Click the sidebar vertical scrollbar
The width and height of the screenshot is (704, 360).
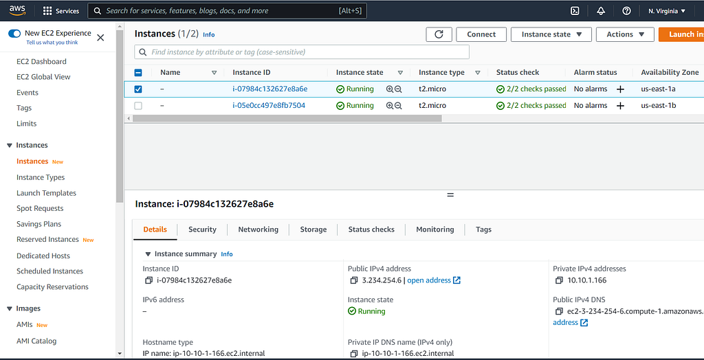pos(120,117)
